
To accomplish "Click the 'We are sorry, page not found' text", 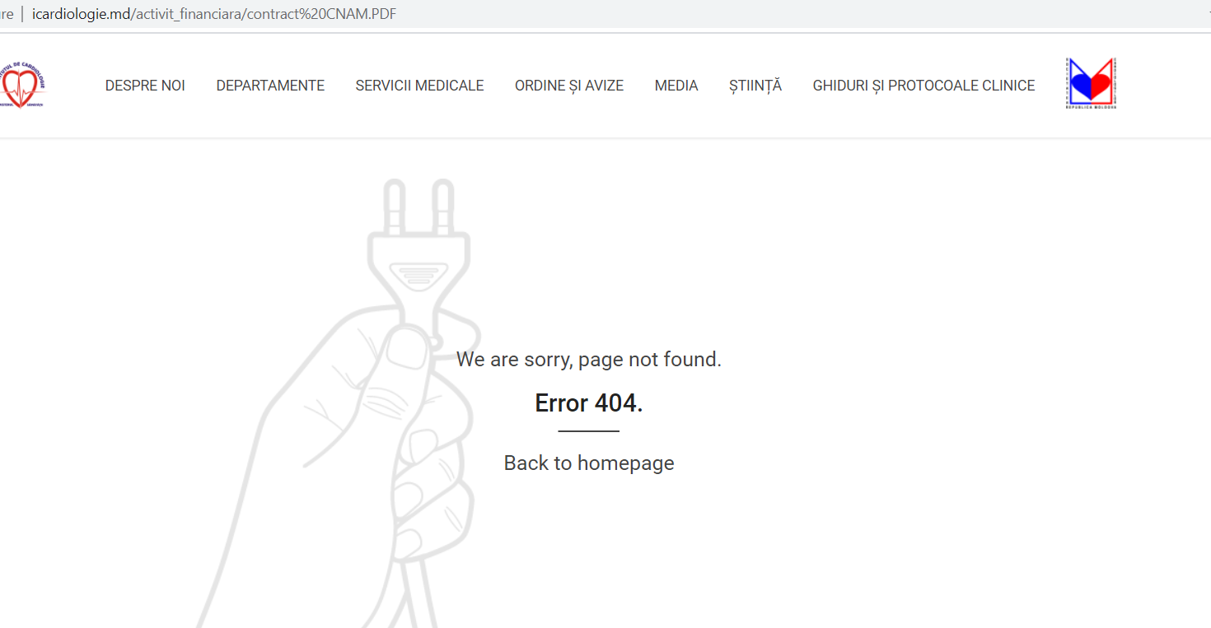I will click(588, 359).
